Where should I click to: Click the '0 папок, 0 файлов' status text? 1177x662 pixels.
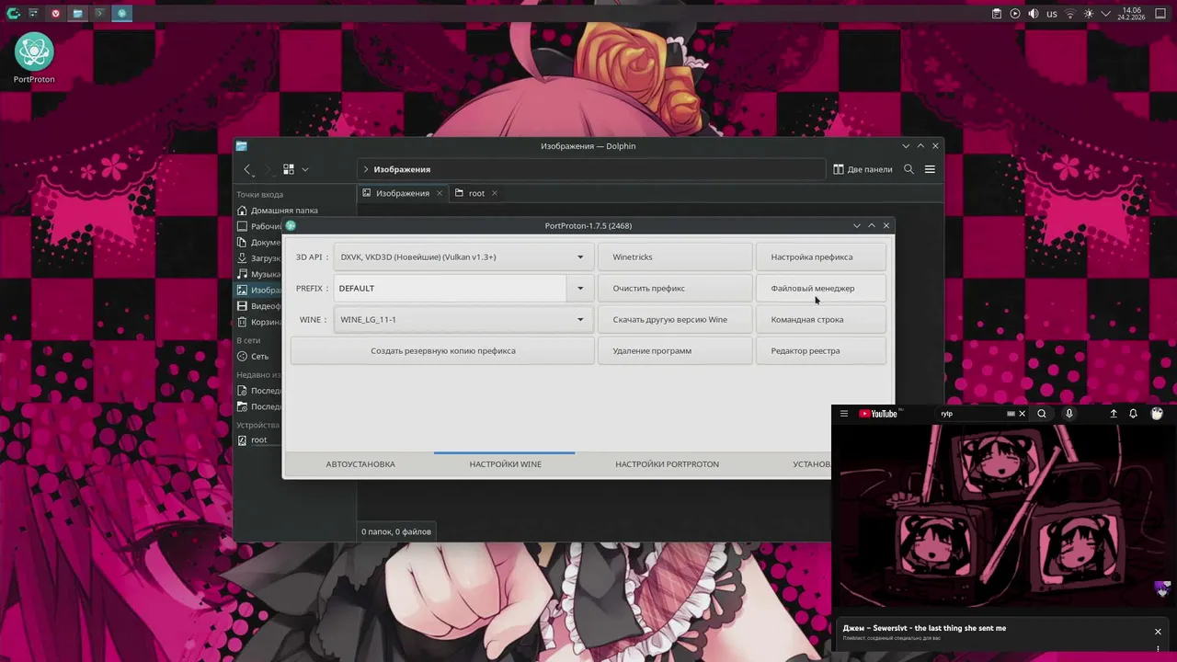[x=396, y=531]
